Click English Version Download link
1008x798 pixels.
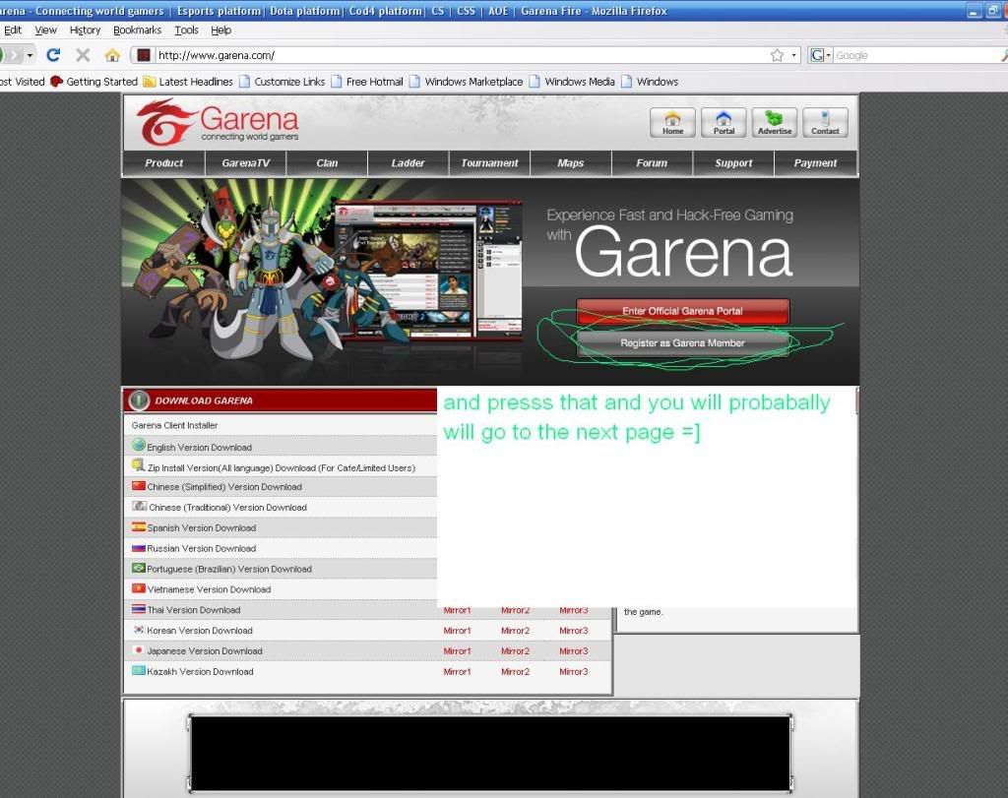199,447
